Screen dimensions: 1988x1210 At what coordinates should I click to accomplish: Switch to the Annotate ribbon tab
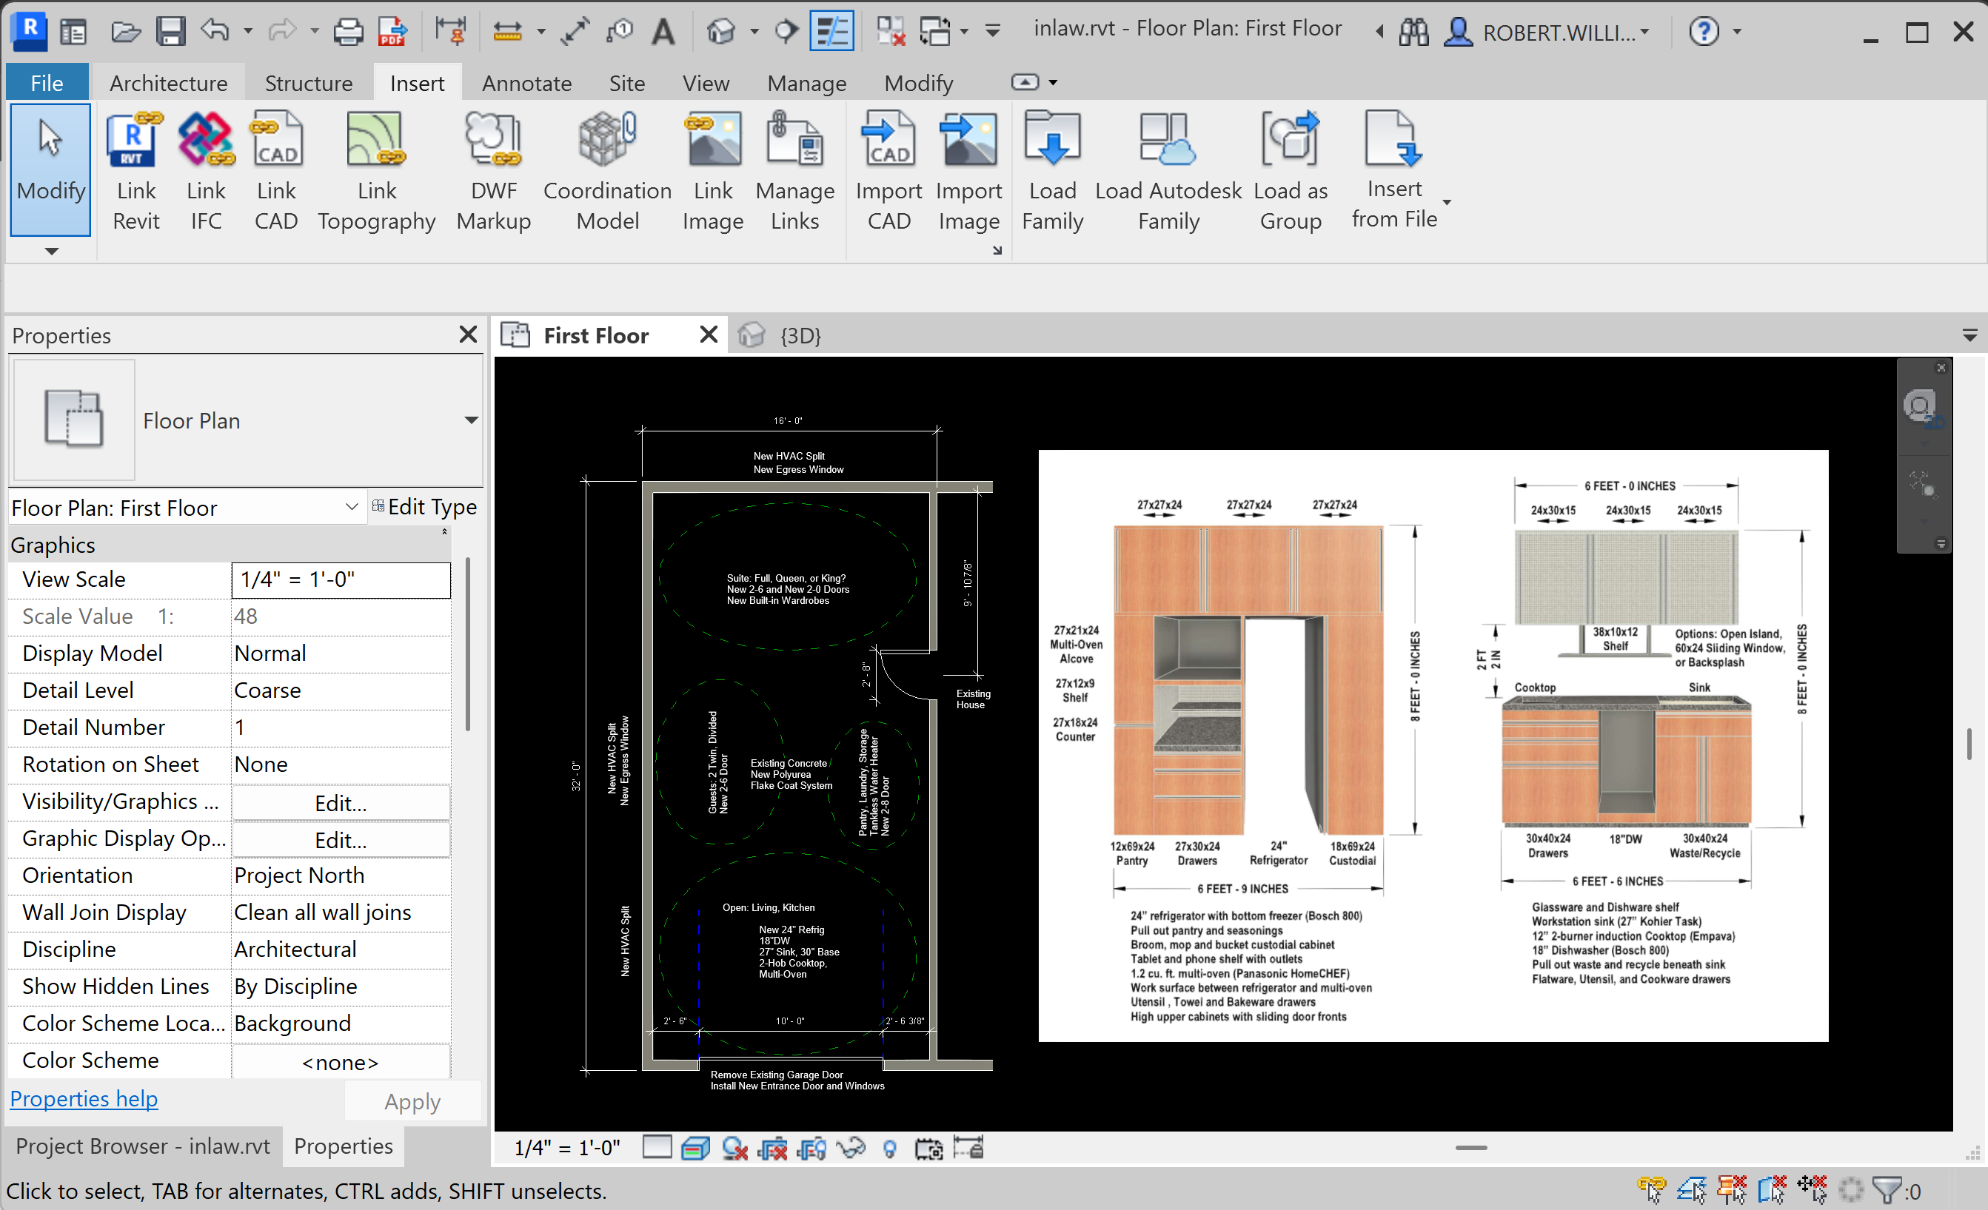click(x=526, y=83)
